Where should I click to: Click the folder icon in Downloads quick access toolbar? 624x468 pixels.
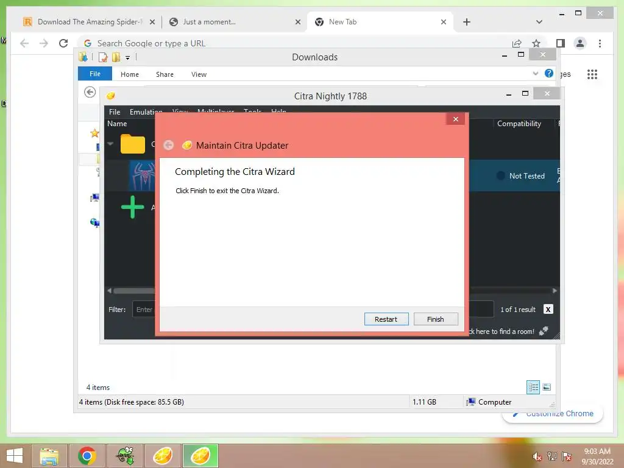coord(83,57)
